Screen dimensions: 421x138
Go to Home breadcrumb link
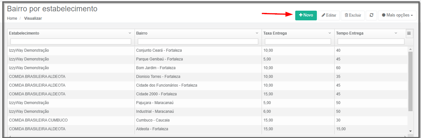click(12, 18)
